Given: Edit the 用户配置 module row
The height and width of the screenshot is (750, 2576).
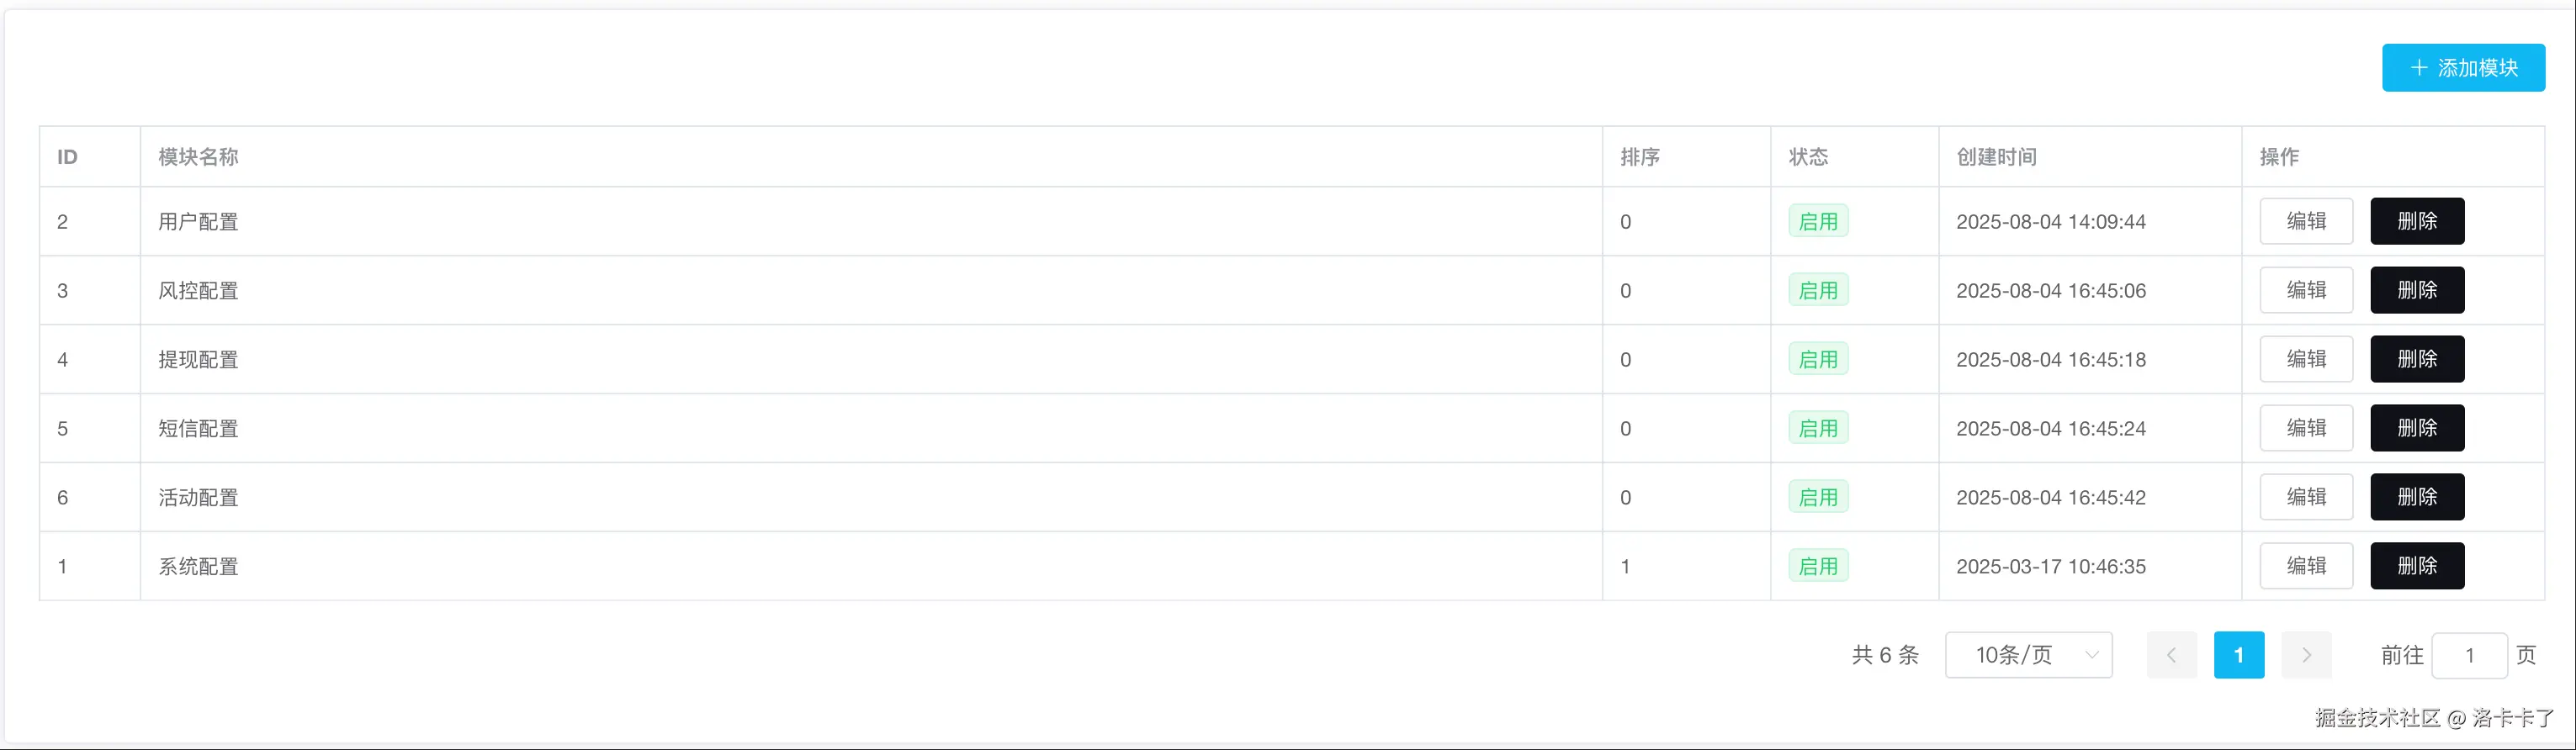Looking at the screenshot, I should pyautogui.click(x=2306, y=221).
